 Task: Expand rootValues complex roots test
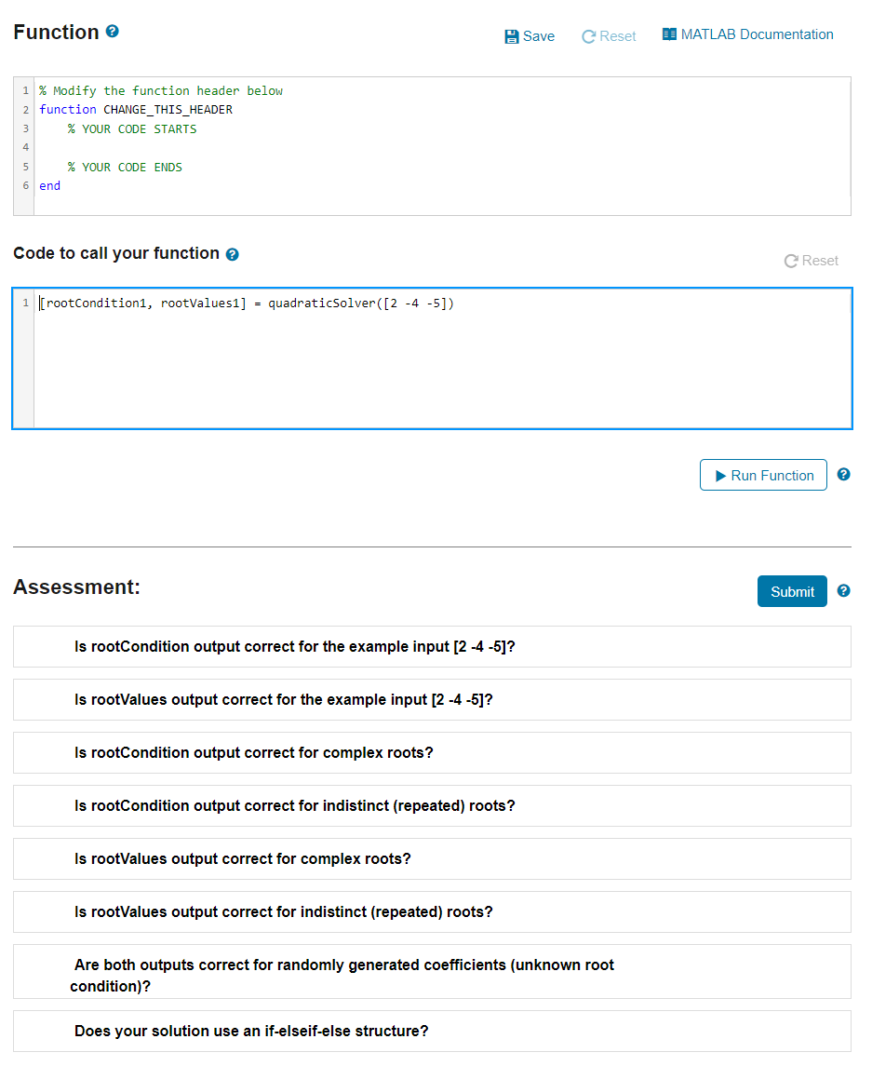(432, 858)
